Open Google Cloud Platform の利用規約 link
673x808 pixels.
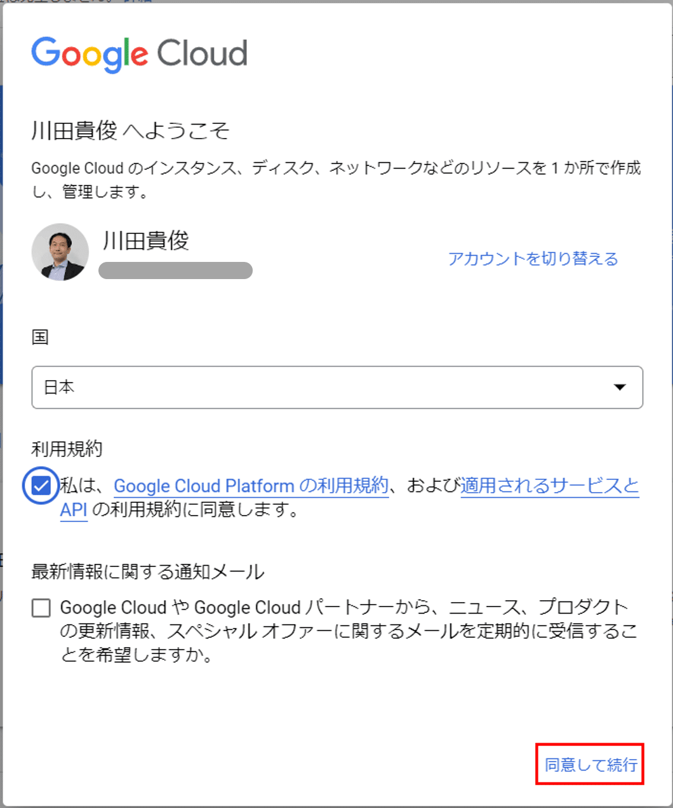pyautogui.click(x=251, y=486)
